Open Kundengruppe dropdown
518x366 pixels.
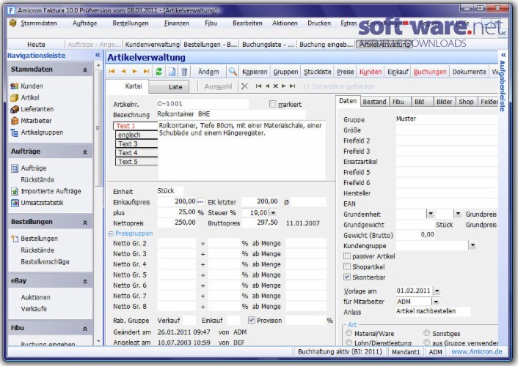[x=473, y=245]
